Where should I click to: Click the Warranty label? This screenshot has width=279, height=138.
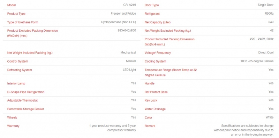click(13, 126)
